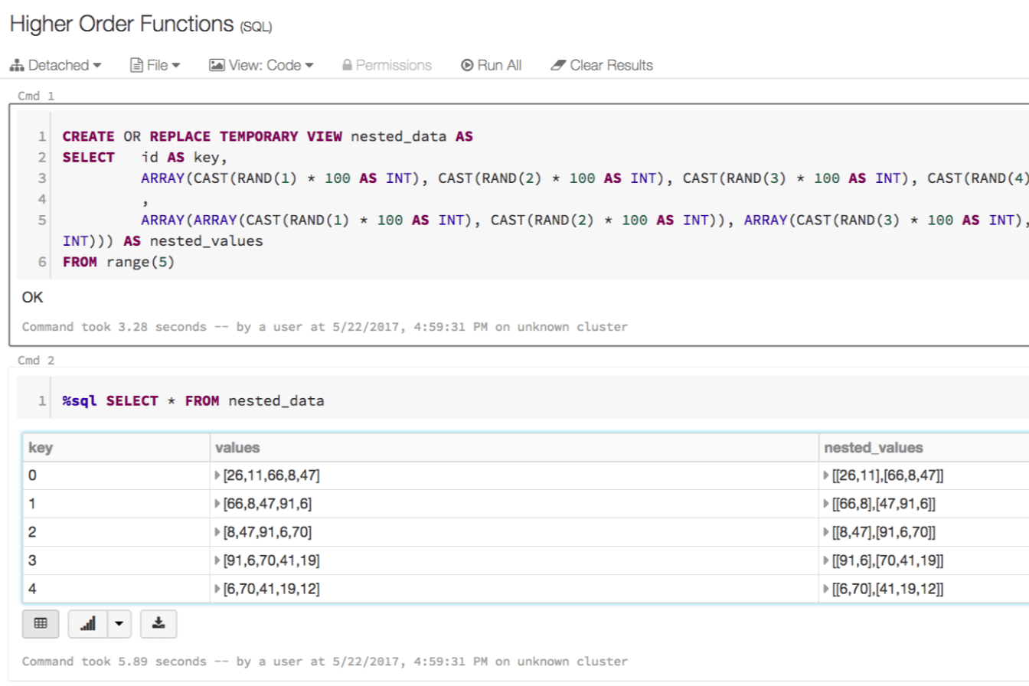This screenshot has height=686, width=1029.
Task: Click the SELECT id AS key line
Action: [x=145, y=157]
